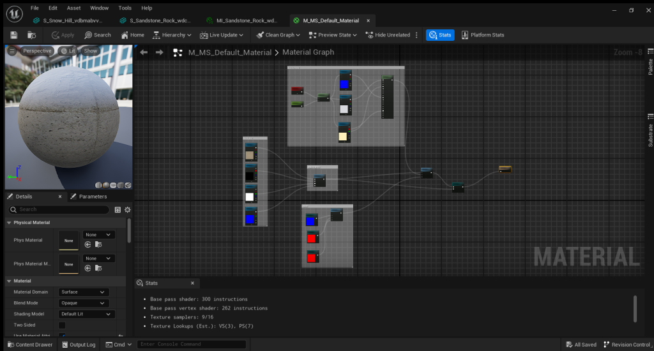654x351 pixels.
Task: Open the Output Log
Action: (79, 345)
